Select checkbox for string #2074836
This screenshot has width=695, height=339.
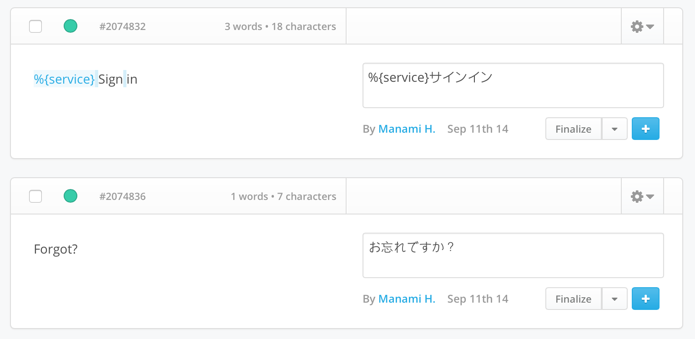coord(35,196)
